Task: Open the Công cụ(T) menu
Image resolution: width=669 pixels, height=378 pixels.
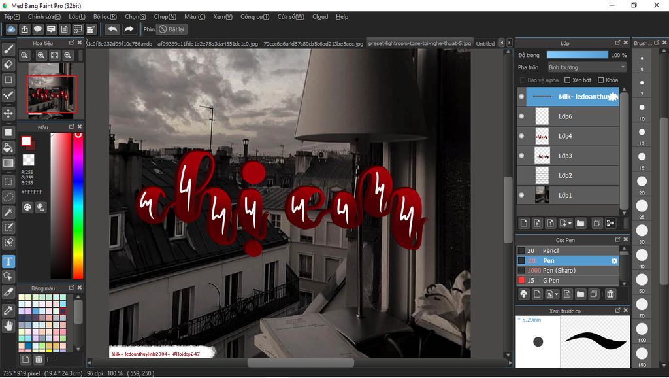Action: click(255, 16)
